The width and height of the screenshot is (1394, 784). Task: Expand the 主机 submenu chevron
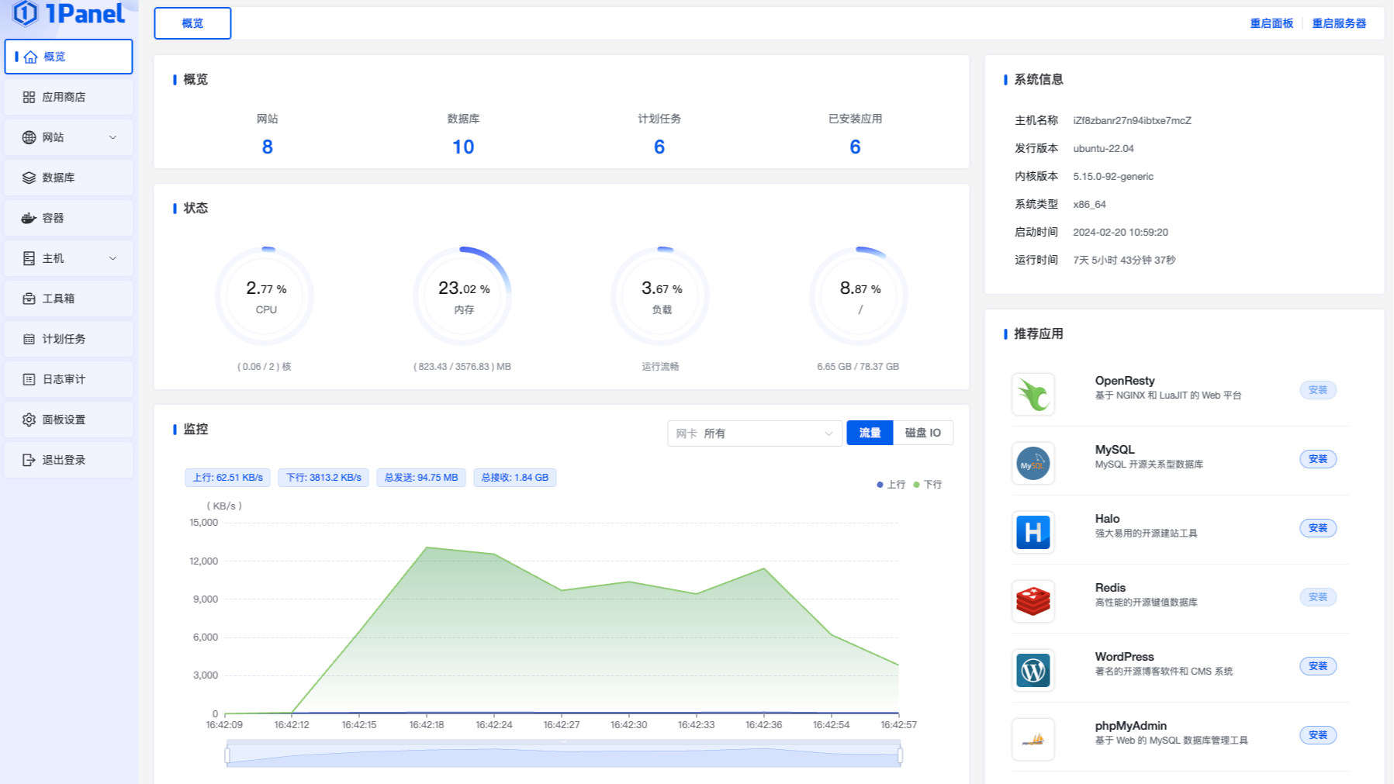pyautogui.click(x=112, y=258)
